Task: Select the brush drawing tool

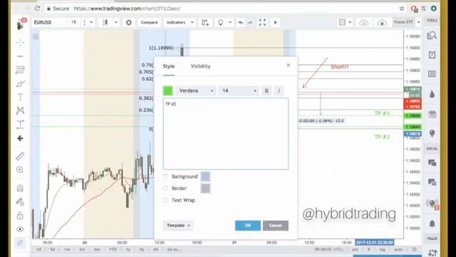Action: (x=20, y=84)
